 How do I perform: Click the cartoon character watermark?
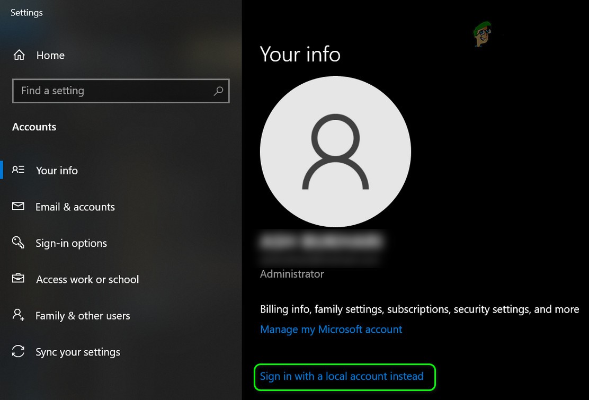pyautogui.click(x=481, y=34)
